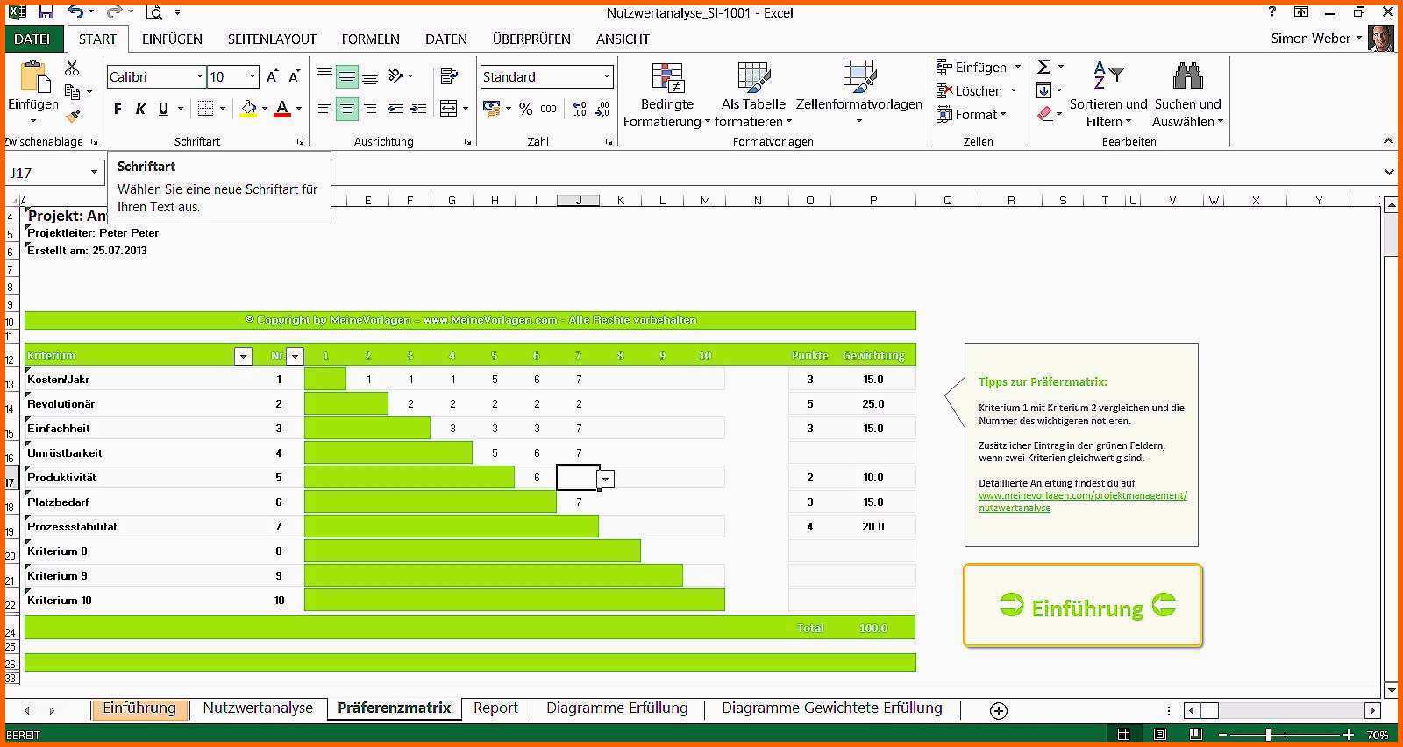This screenshot has height=747, width=1403.
Task: Click the merge and center icon
Action: 449,109
